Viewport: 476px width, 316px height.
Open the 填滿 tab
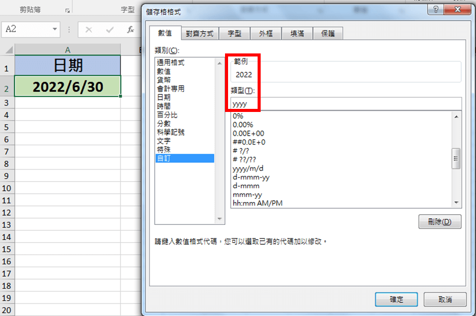297,34
